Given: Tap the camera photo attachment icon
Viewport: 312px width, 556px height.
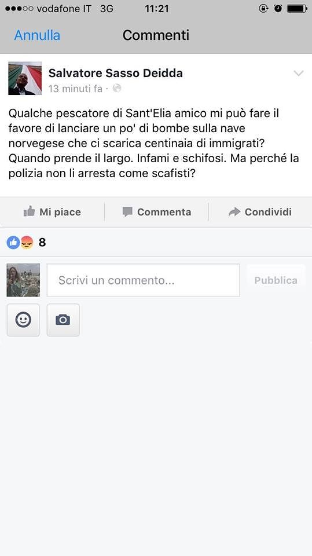Looking at the screenshot, I should pos(63,320).
